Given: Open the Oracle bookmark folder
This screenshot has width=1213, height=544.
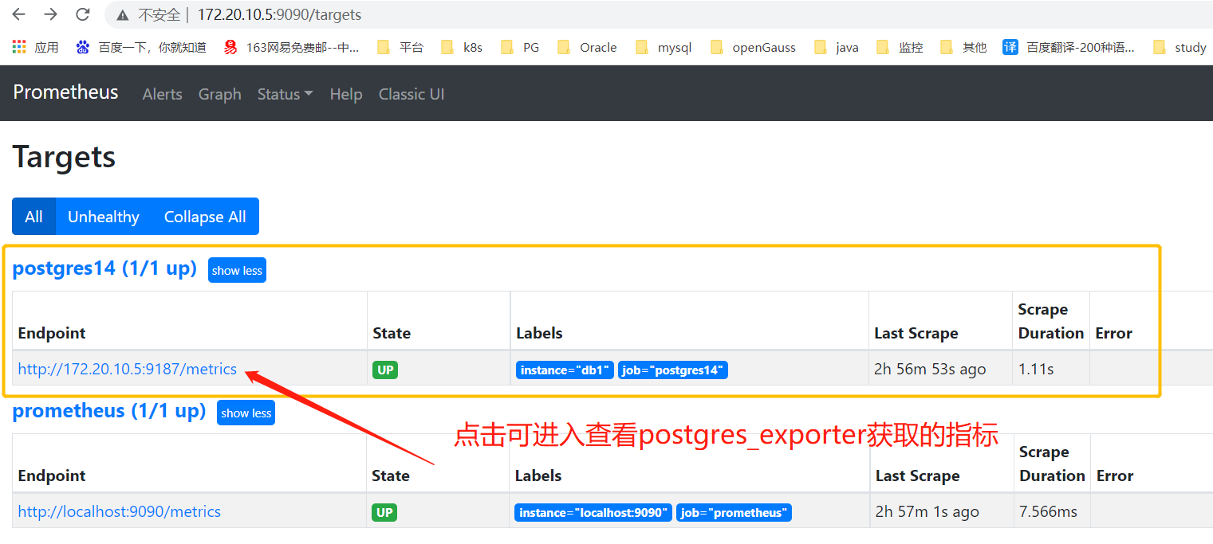Looking at the screenshot, I should point(587,47).
